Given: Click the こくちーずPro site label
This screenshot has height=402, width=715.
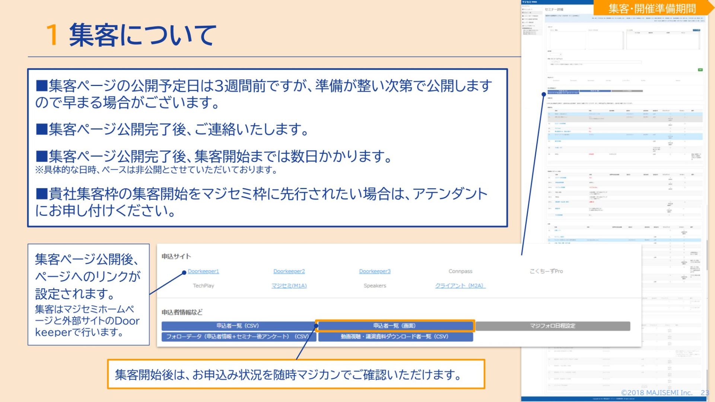Looking at the screenshot, I should coord(546,271).
